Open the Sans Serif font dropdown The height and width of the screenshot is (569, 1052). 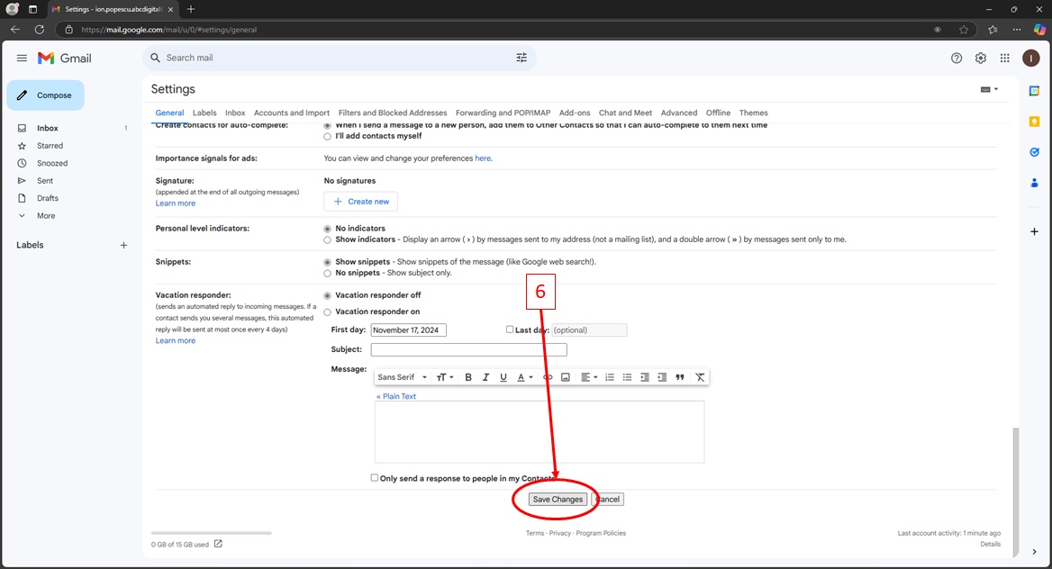403,377
